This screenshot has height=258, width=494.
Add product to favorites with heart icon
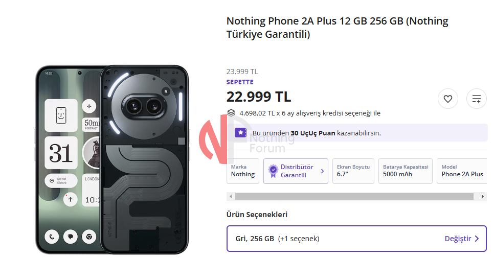[448, 99]
